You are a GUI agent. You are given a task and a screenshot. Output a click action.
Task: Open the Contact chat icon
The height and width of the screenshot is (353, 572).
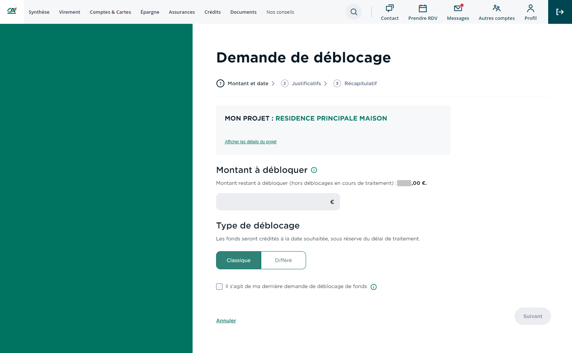[x=390, y=9]
